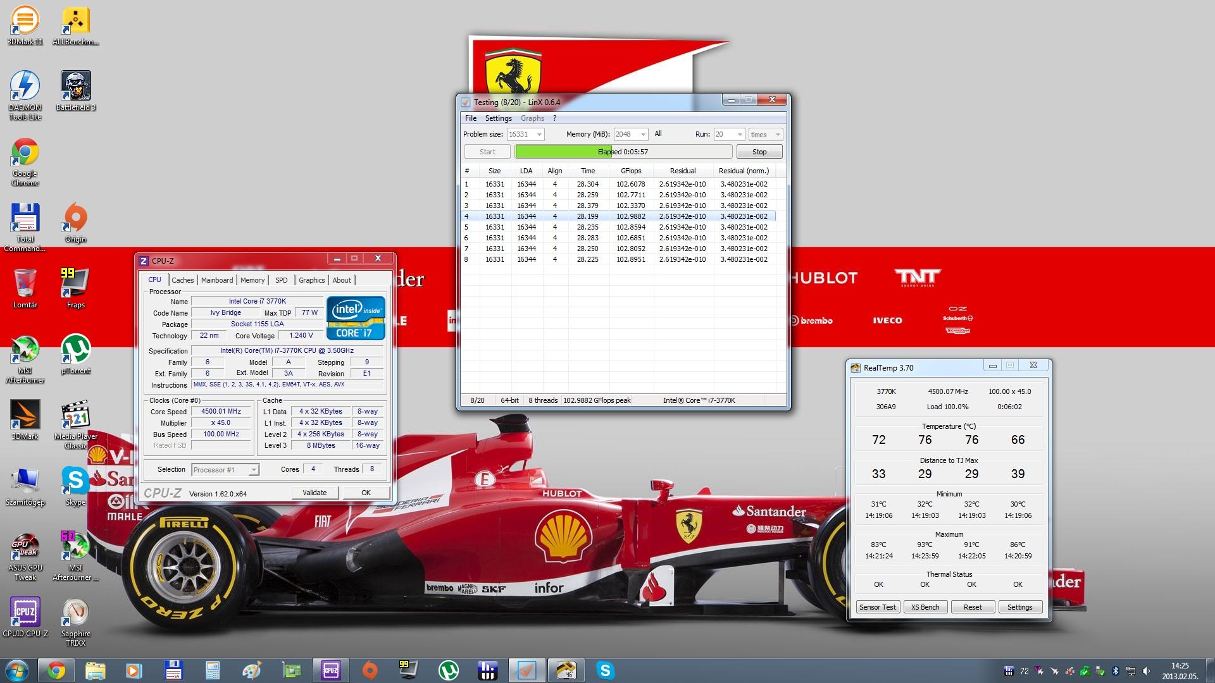Open the Settings menu in LinX

[498, 118]
